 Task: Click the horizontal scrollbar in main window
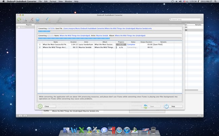click(191, 90)
